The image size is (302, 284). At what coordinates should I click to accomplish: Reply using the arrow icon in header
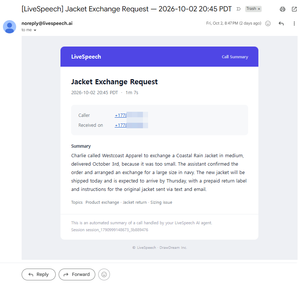(x=281, y=23)
